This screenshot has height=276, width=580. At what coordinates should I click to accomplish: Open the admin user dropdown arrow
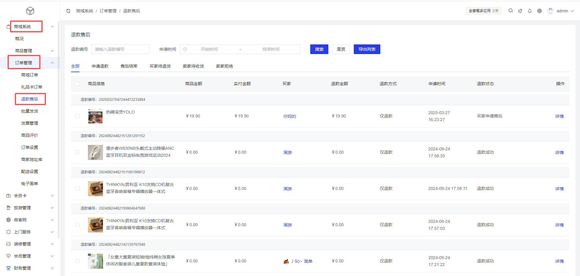[572, 11]
